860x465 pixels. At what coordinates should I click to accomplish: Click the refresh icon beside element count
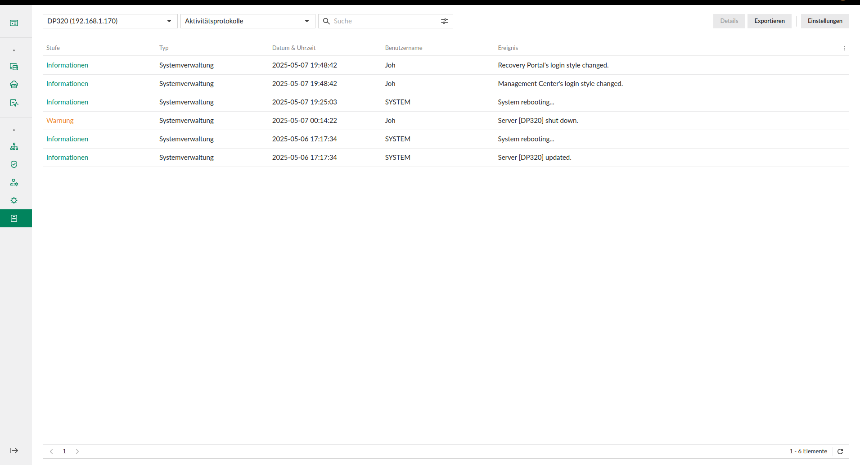[840, 451]
